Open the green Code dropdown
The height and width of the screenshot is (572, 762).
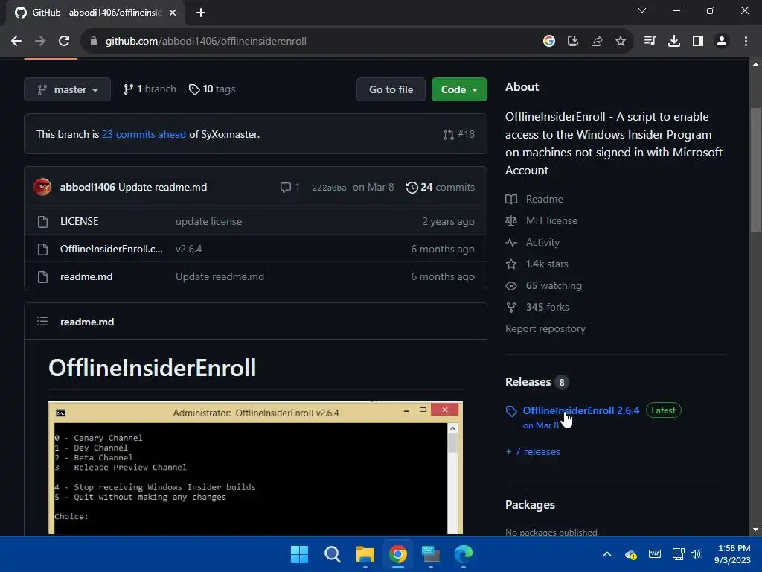coord(459,89)
